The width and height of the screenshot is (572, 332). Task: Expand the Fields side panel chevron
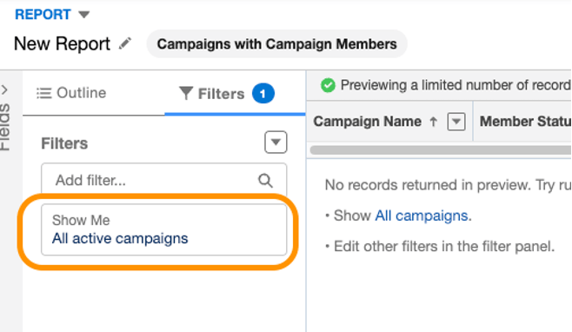coord(4,90)
